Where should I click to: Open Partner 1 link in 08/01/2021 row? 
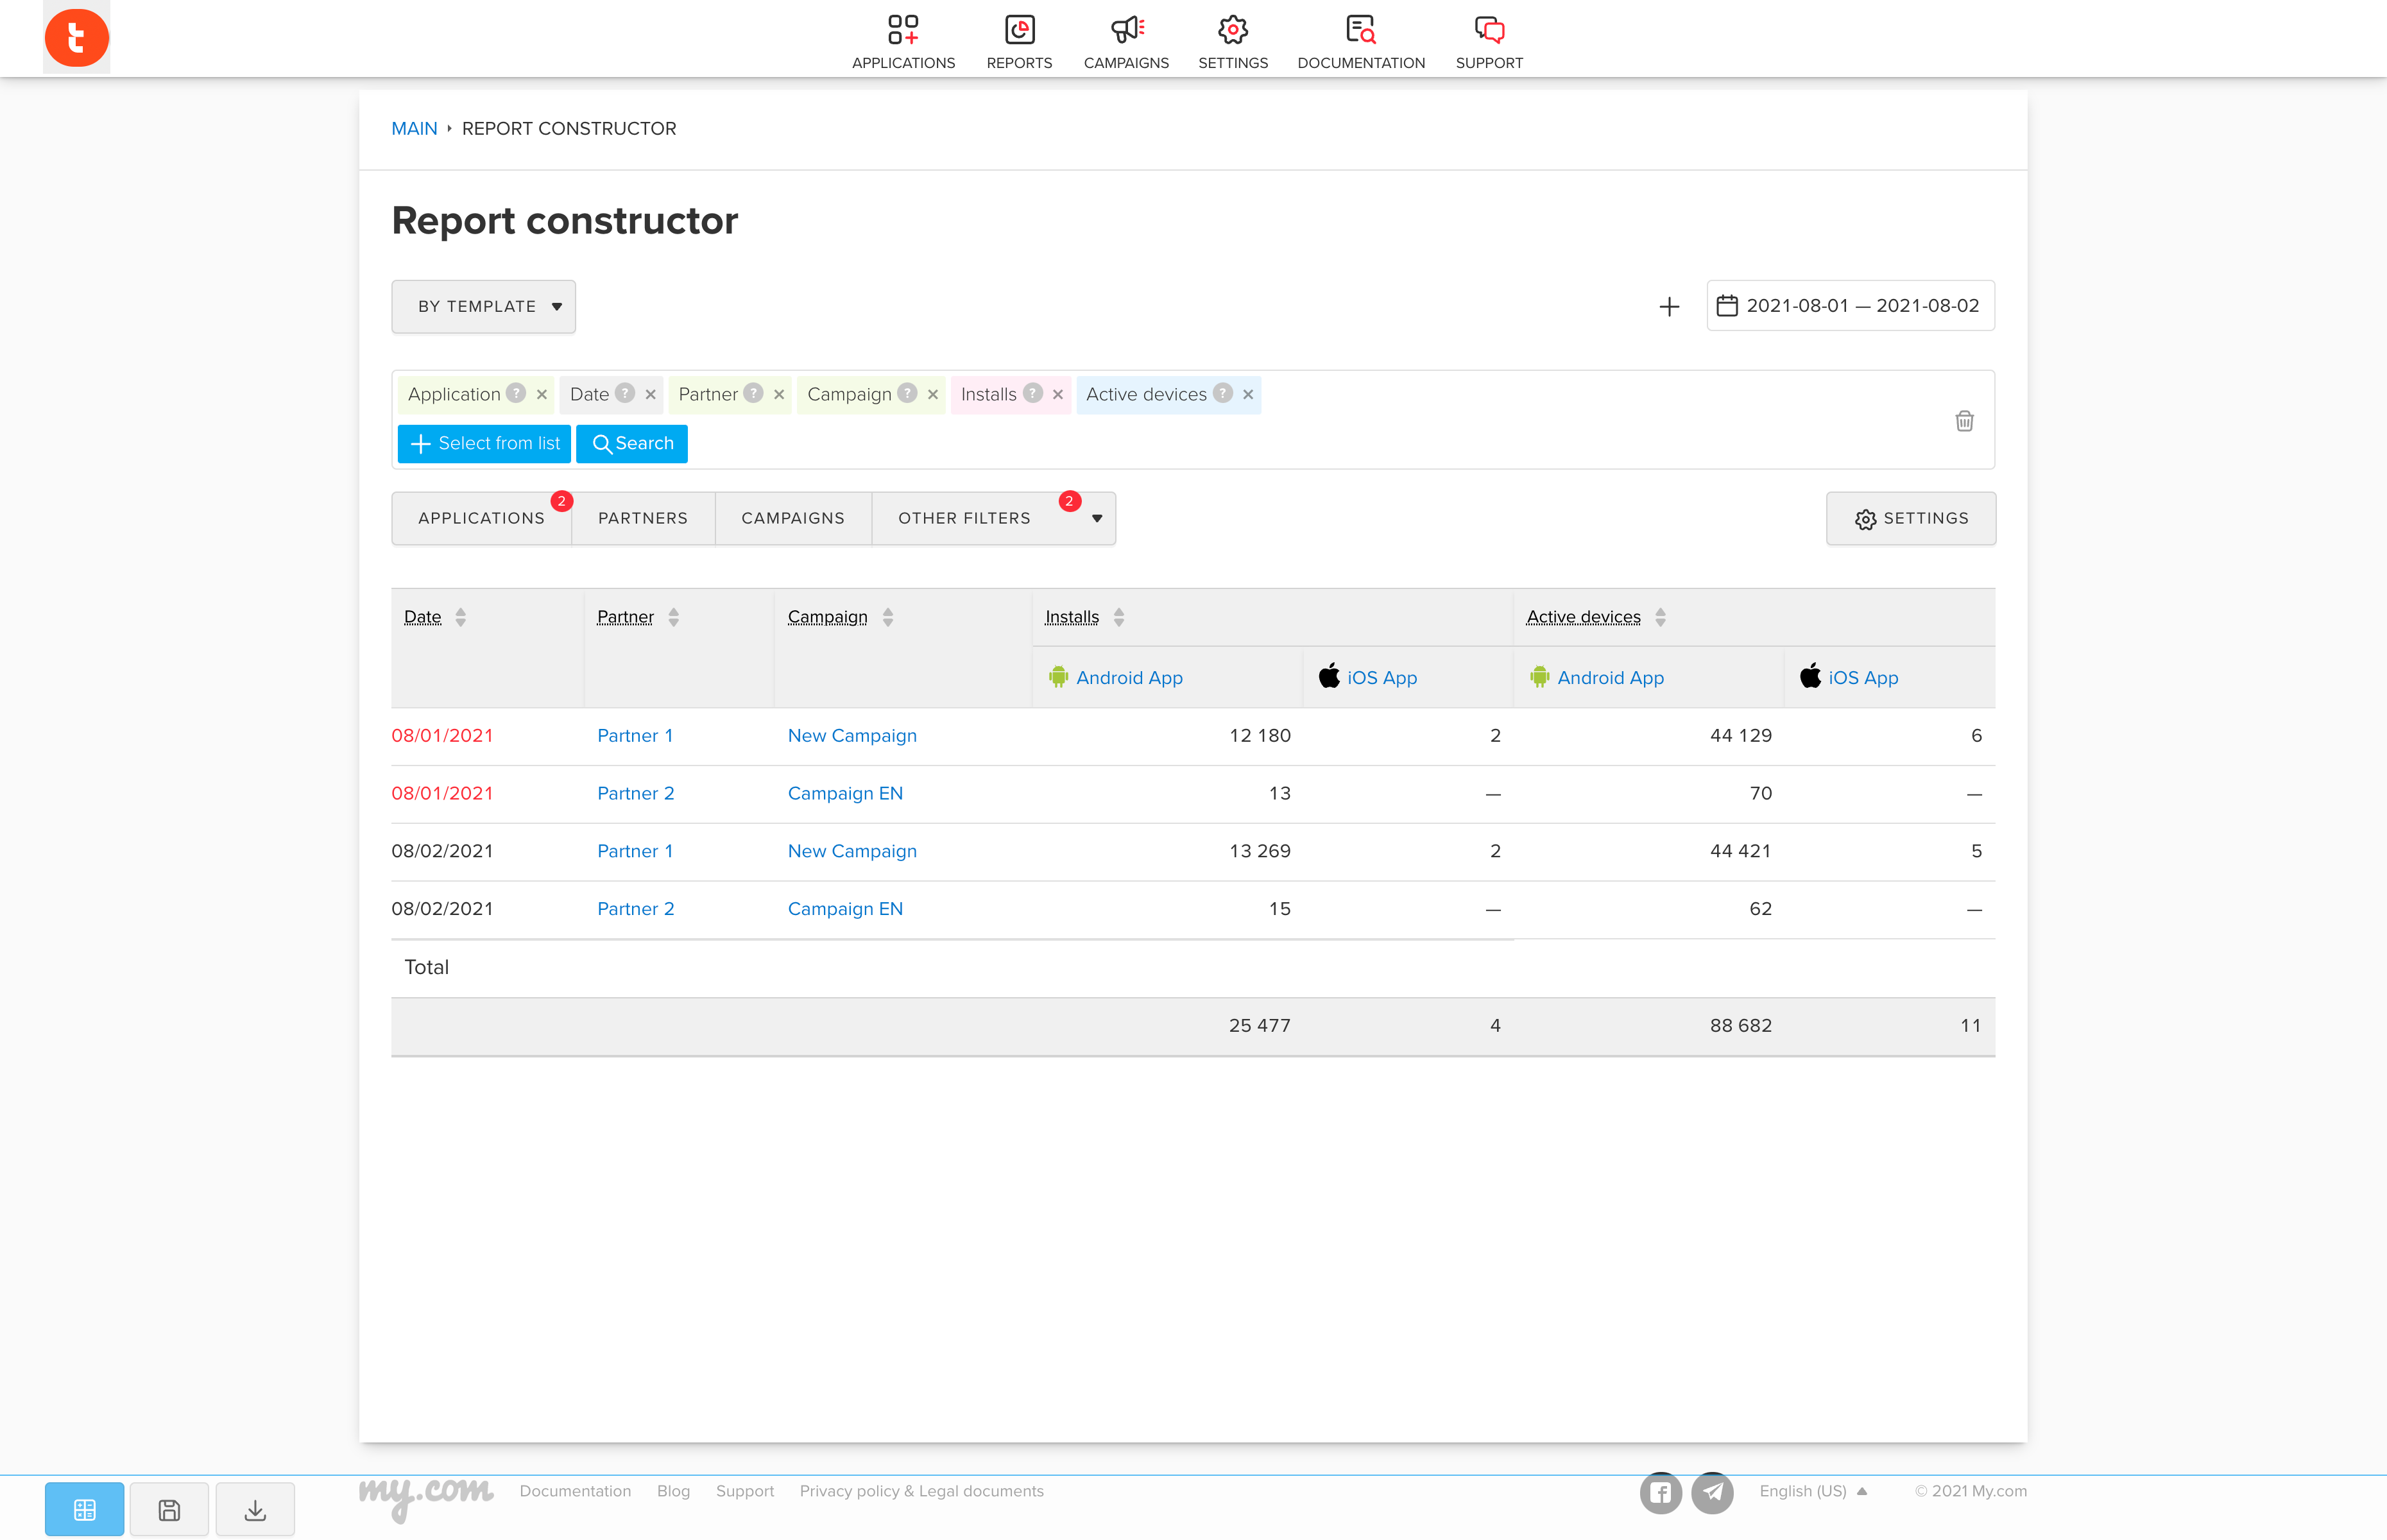635,736
